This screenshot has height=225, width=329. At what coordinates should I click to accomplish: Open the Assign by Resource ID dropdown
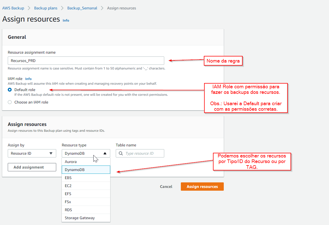(32, 153)
